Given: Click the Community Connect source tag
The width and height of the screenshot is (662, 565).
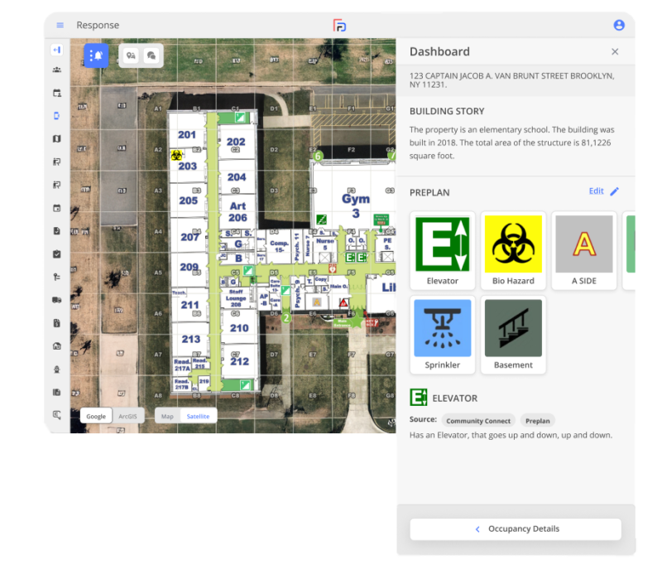Looking at the screenshot, I should tap(478, 421).
